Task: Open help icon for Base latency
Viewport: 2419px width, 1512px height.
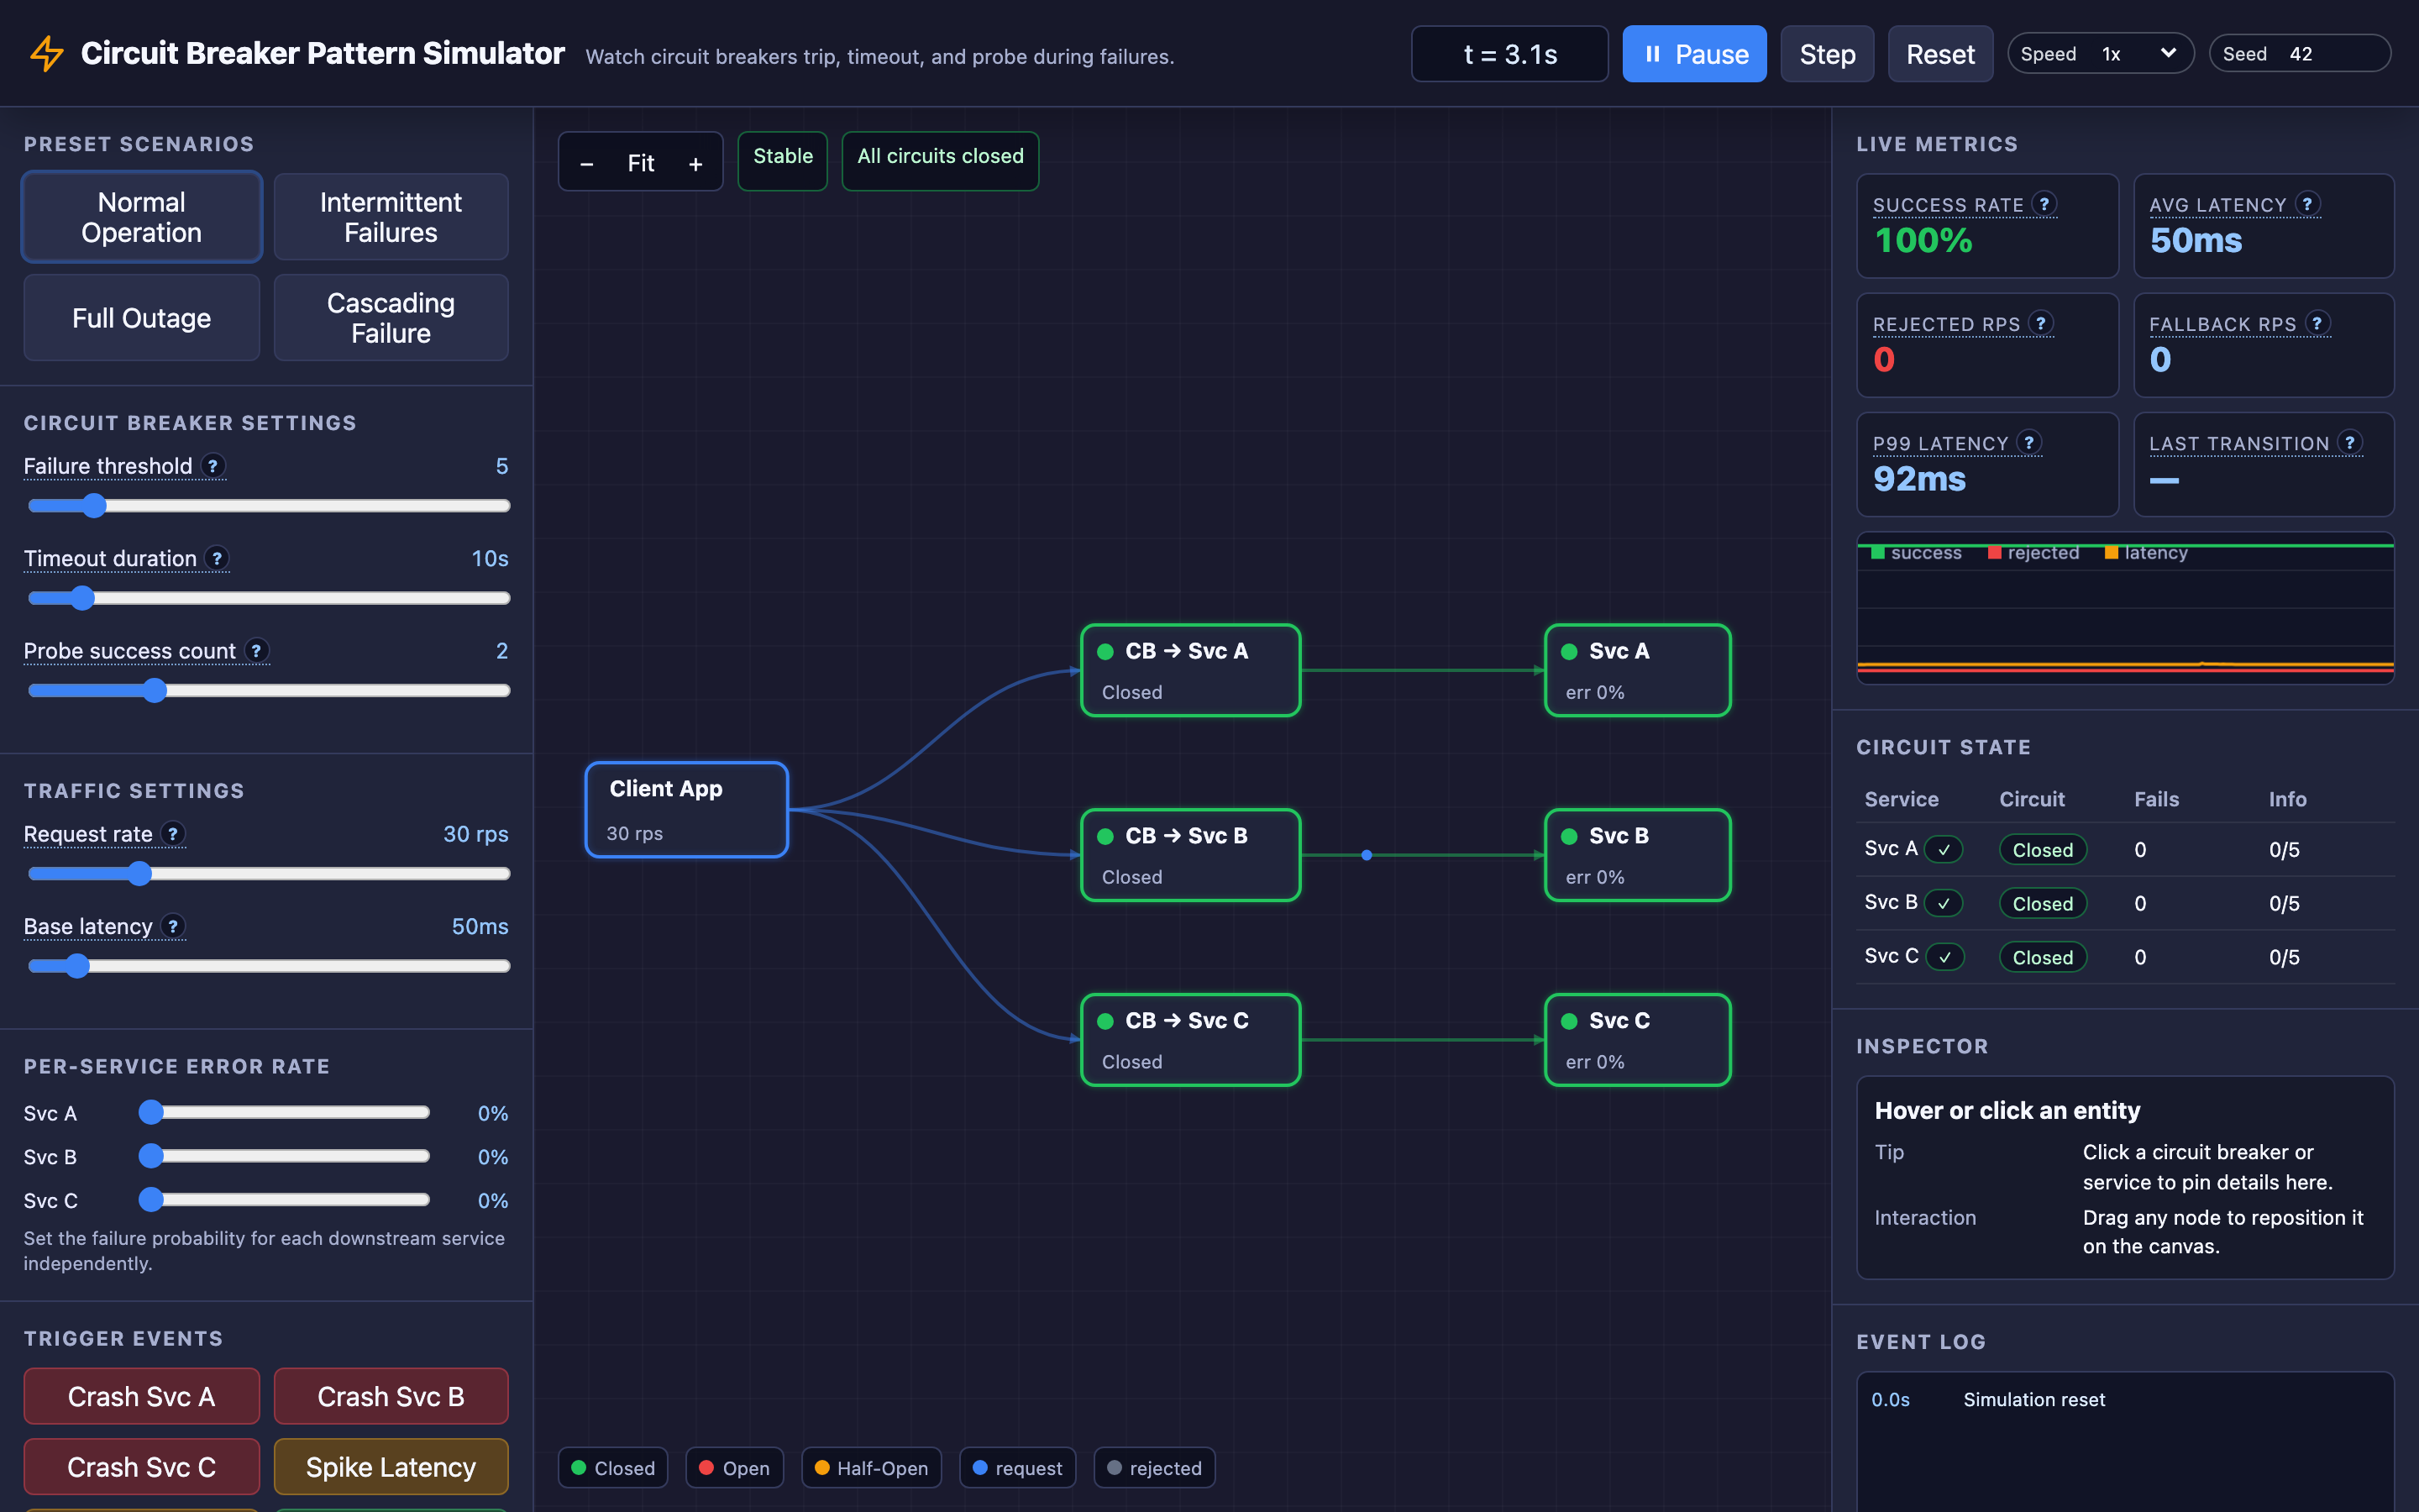Action: (173, 926)
